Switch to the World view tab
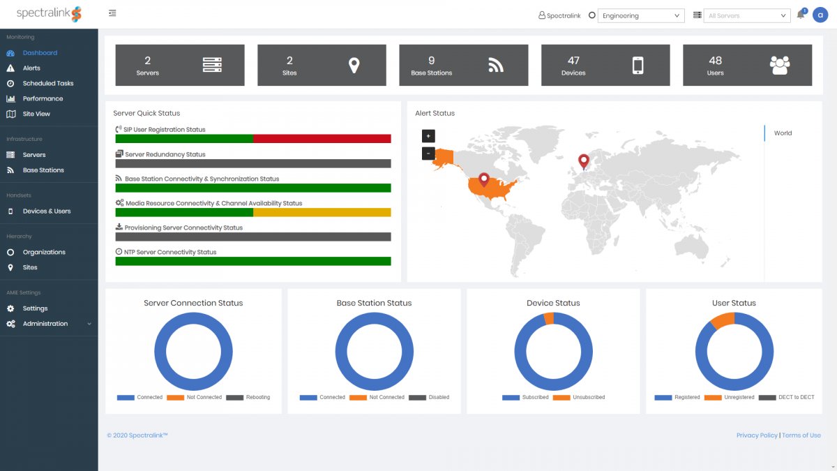 tap(783, 133)
